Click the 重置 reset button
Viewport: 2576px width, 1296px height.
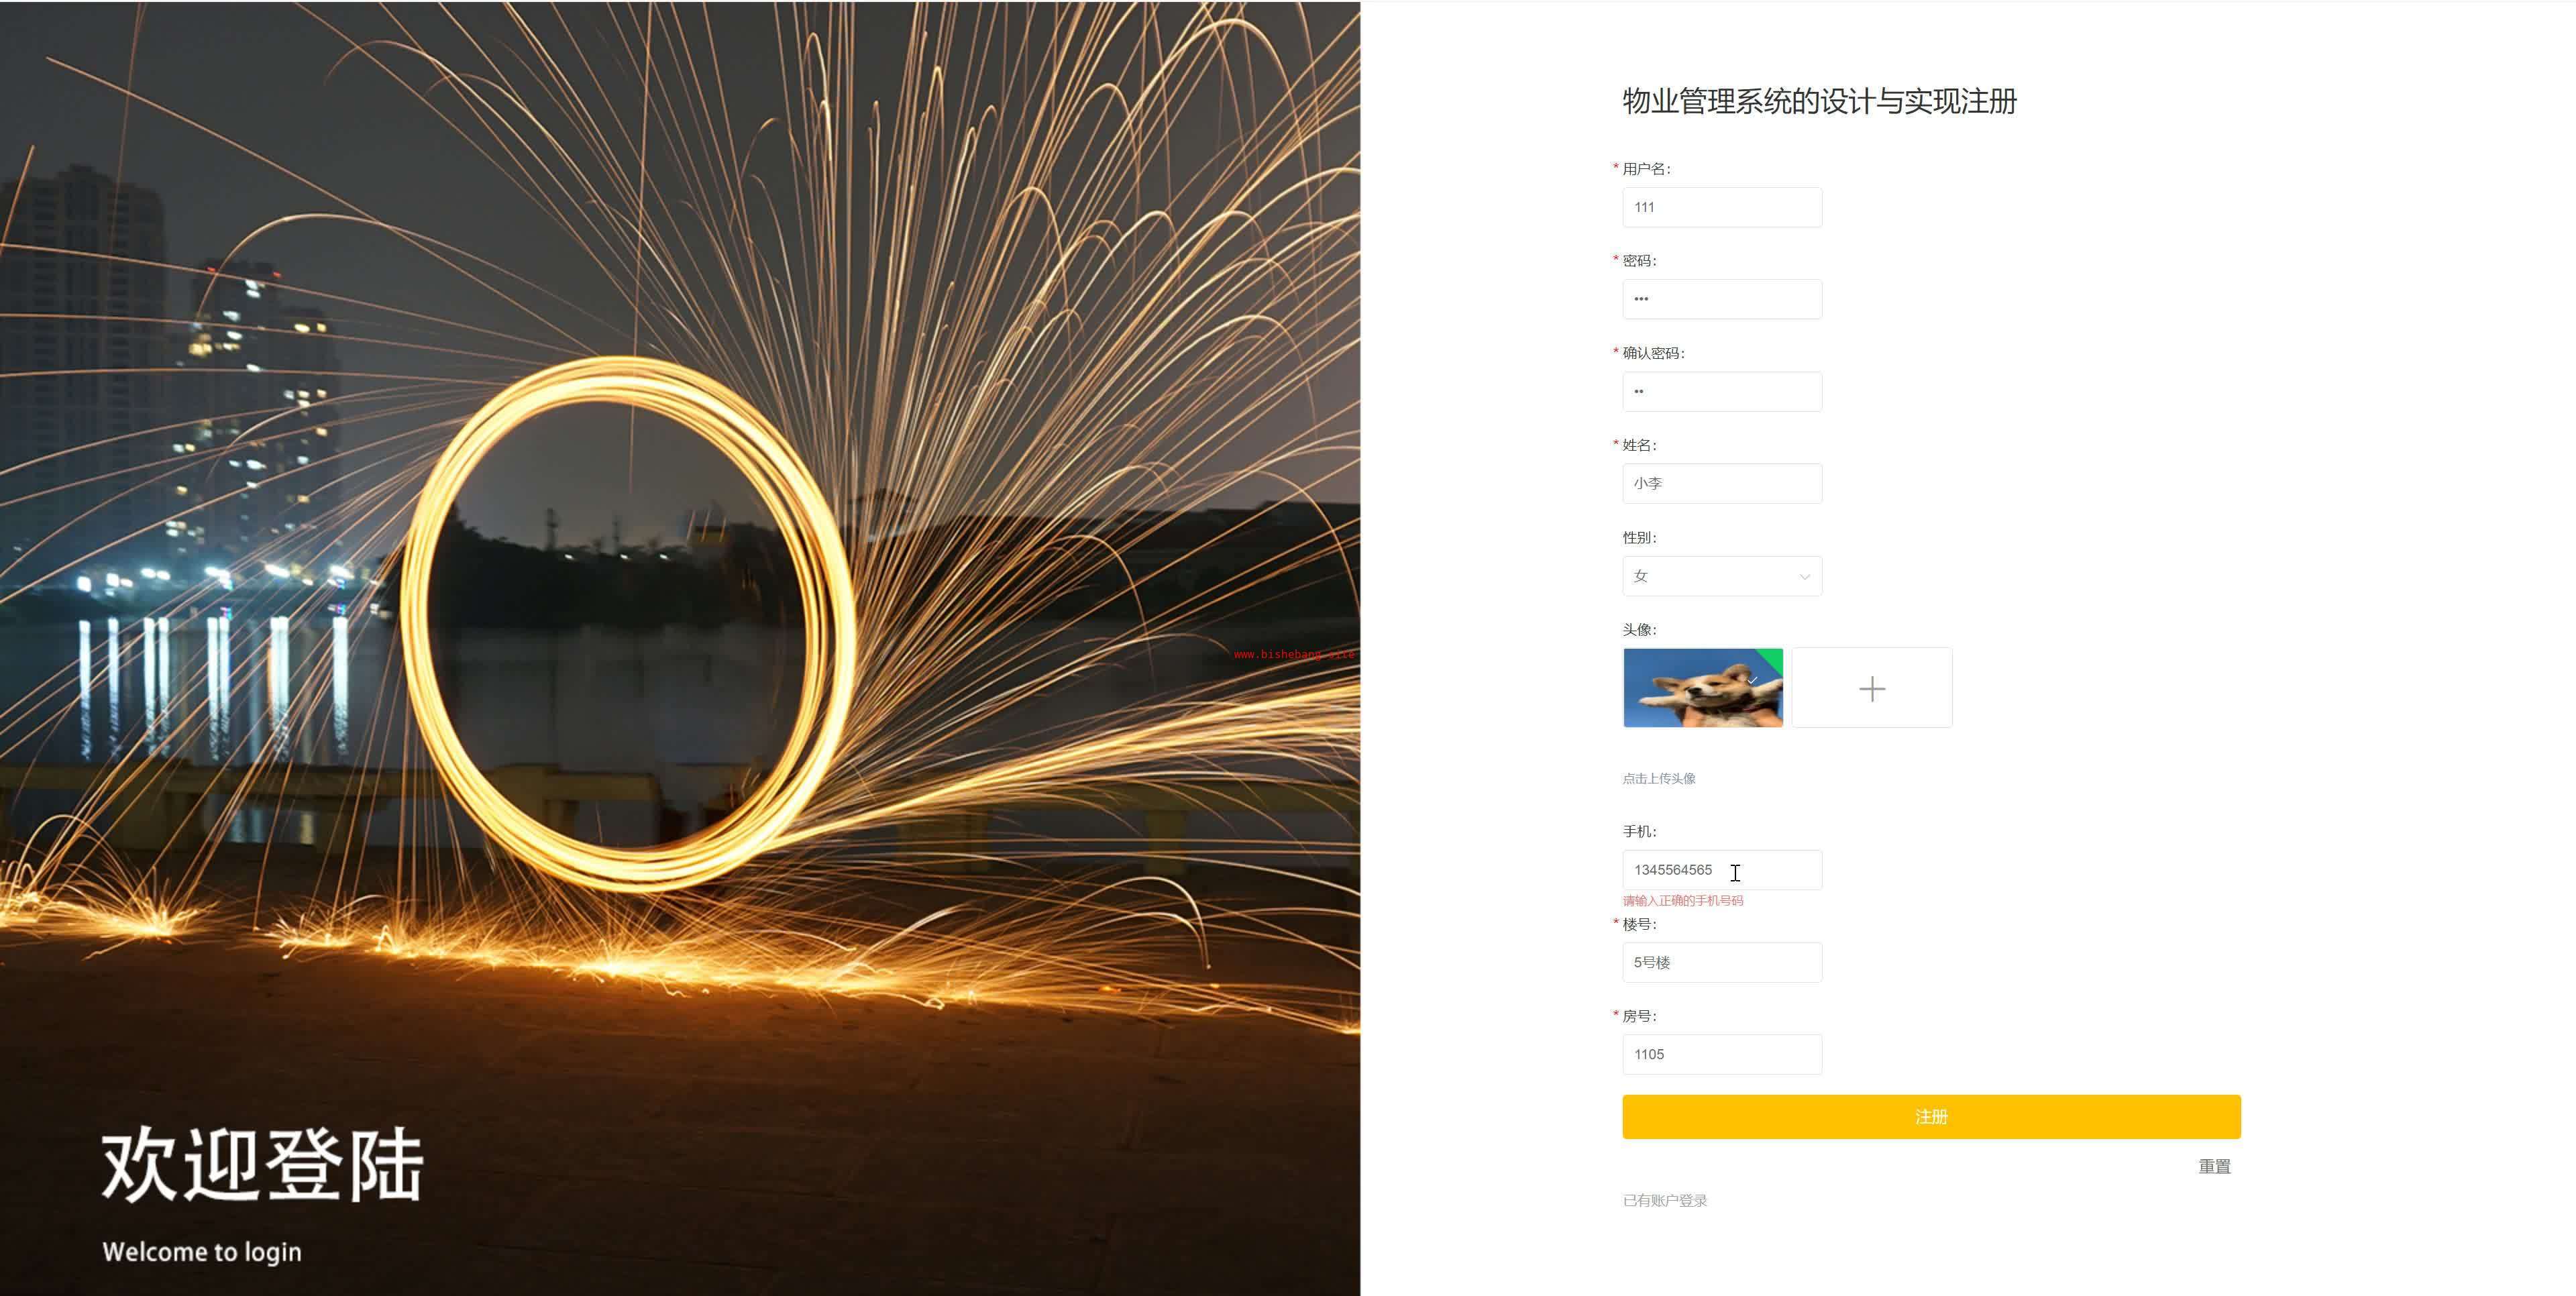point(2214,1166)
